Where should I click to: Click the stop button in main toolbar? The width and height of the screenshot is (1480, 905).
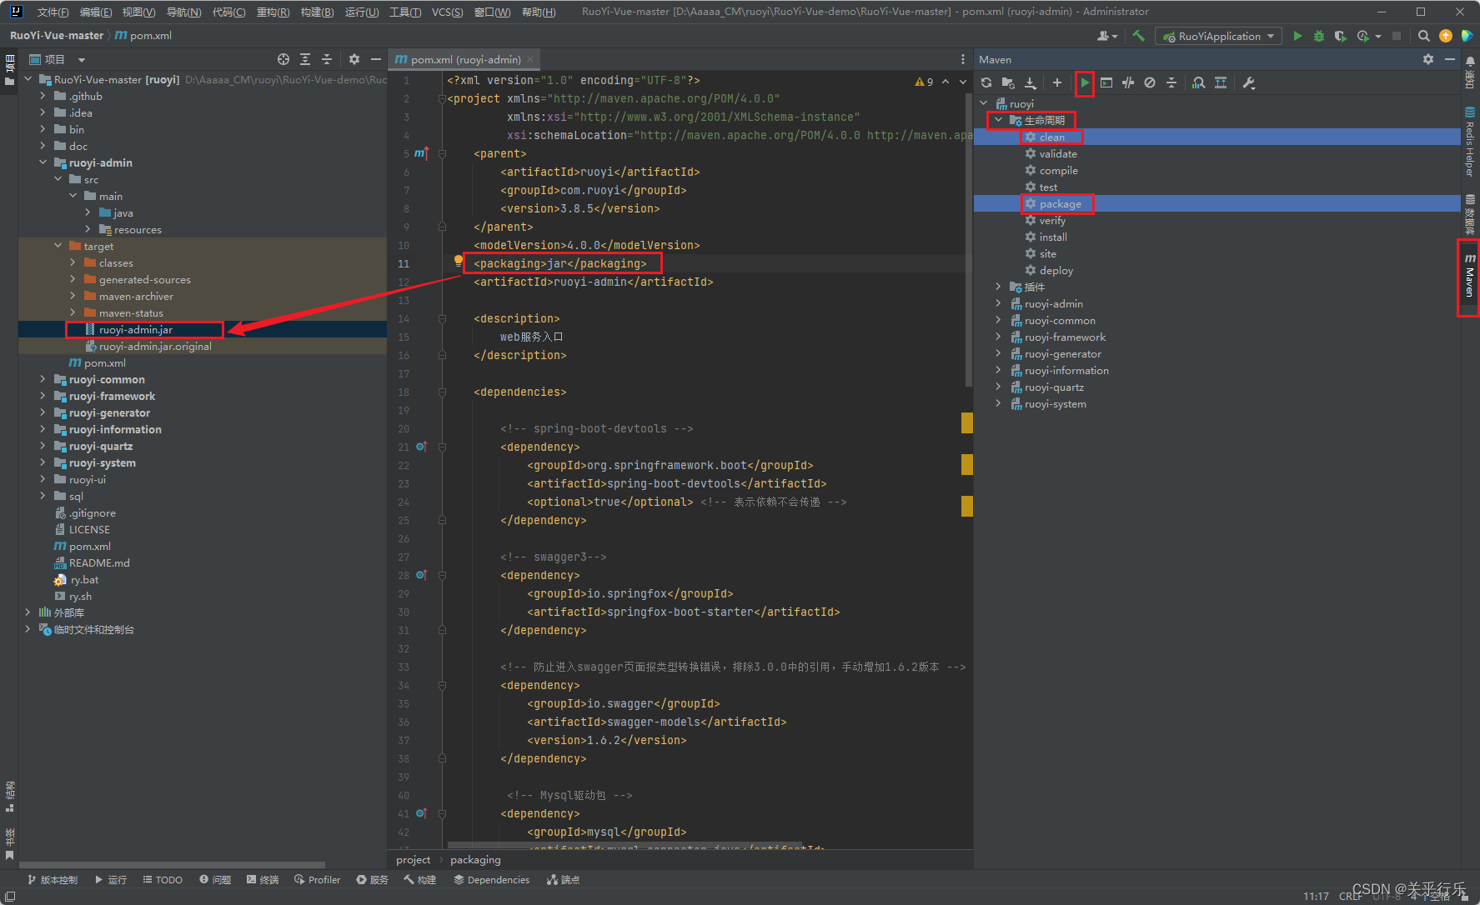tap(1397, 36)
